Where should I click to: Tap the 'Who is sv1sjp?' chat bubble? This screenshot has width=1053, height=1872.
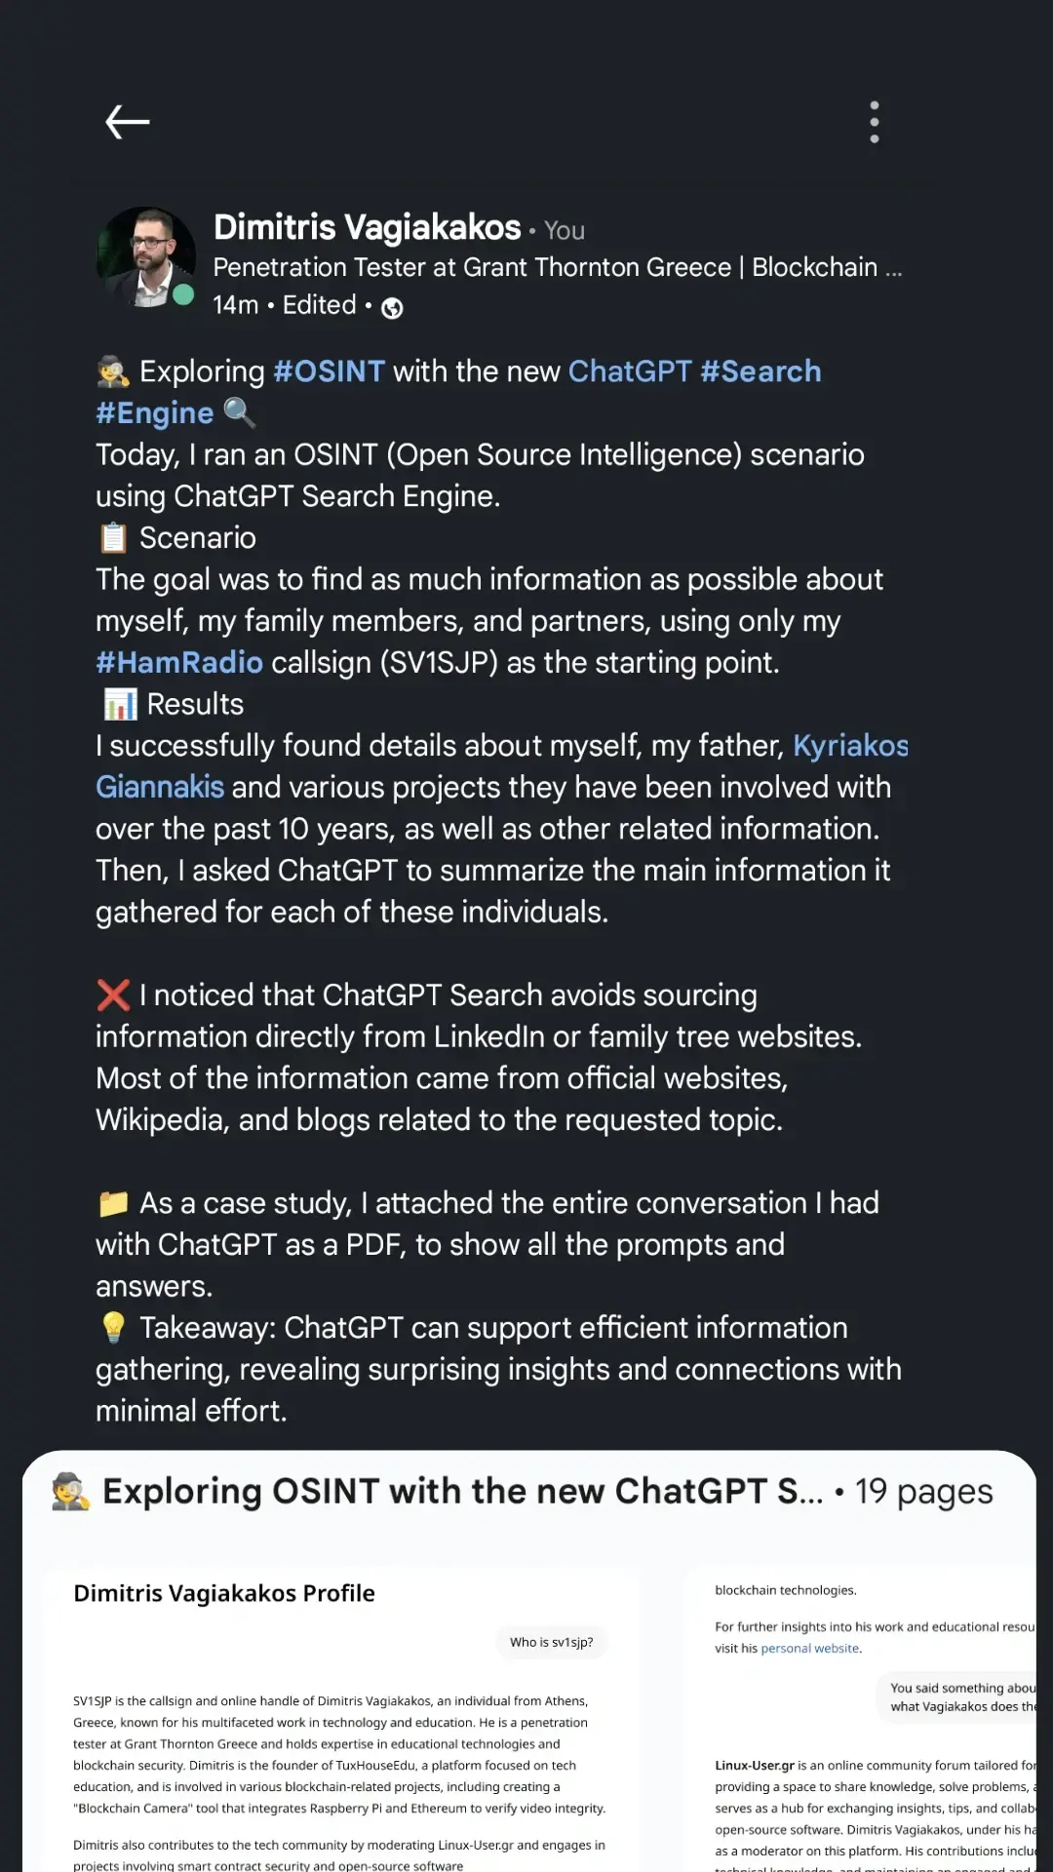tap(551, 1643)
